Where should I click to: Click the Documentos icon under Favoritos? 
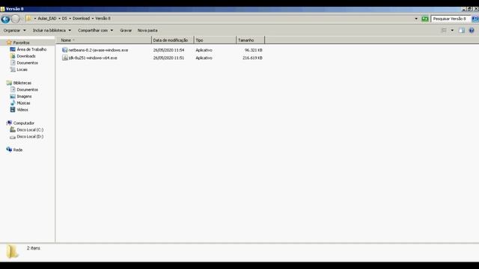pos(13,63)
